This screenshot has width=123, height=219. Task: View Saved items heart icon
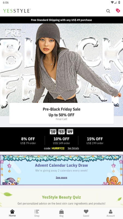[86, 213]
